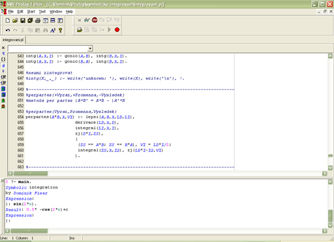Click the crossed-out bug icon
This screenshot has width=334, height=242.
pyautogui.click(x=3, y=106)
